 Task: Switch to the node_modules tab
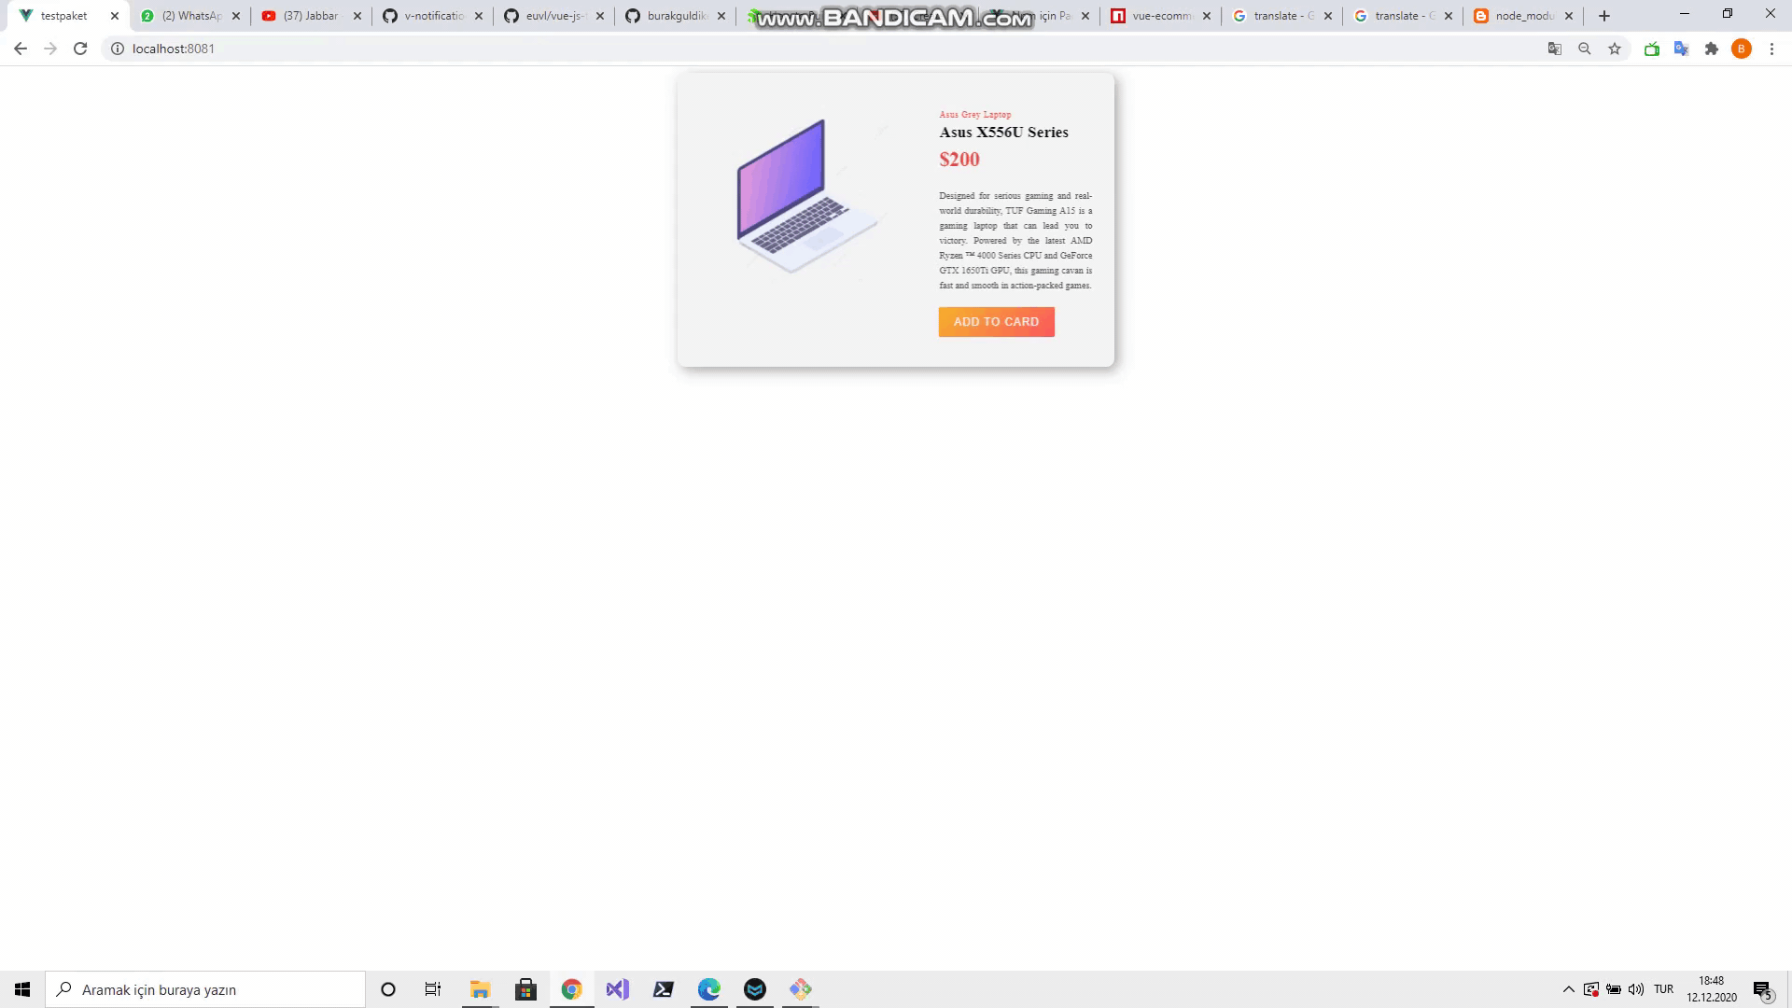coord(1522,16)
